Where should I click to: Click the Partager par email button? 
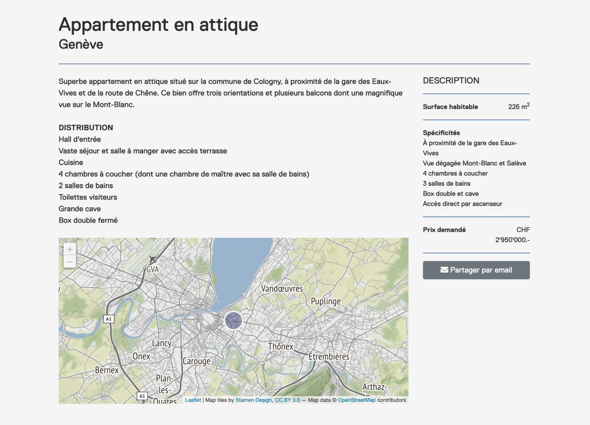tap(476, 270)
